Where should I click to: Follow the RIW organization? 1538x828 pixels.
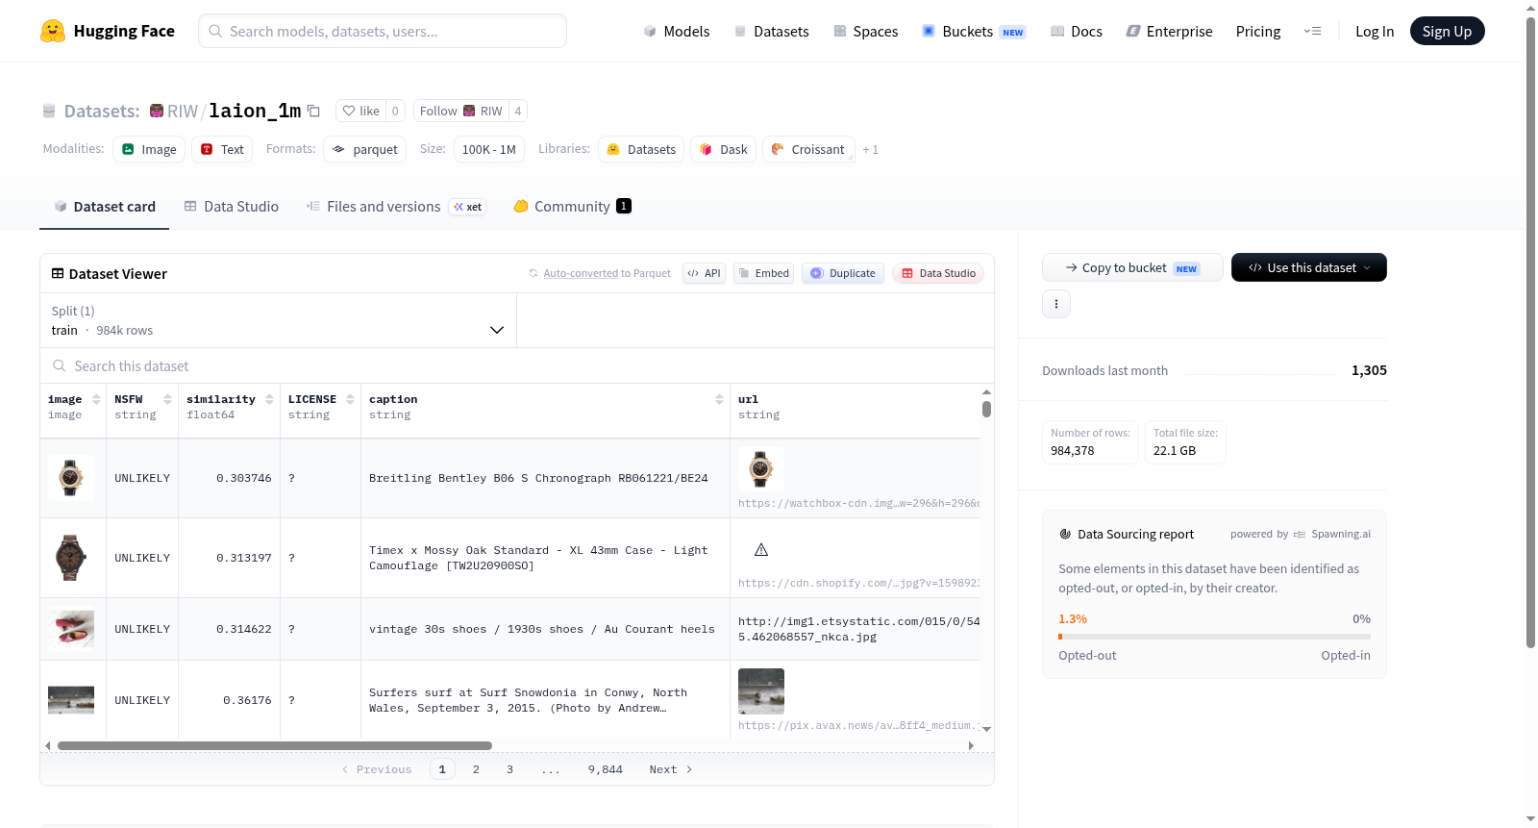[x=461, y=111]
